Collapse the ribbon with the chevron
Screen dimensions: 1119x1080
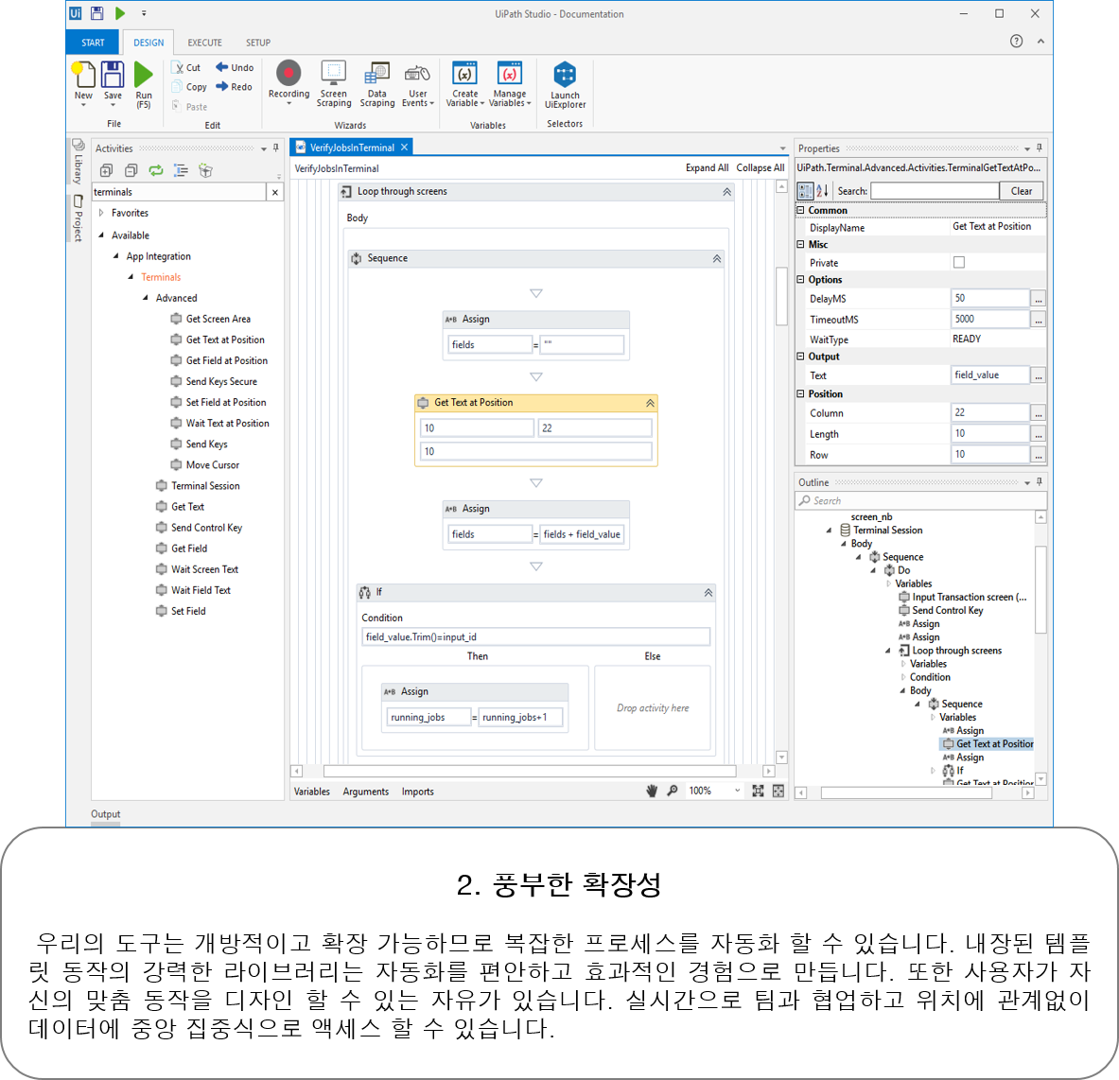click(1040, 42)
